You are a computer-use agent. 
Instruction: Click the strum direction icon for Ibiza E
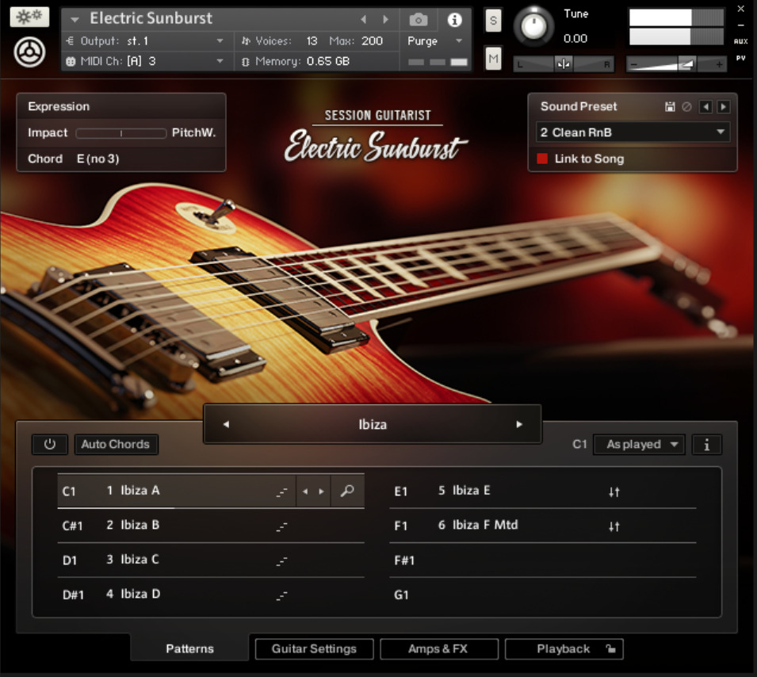(614, 492)
